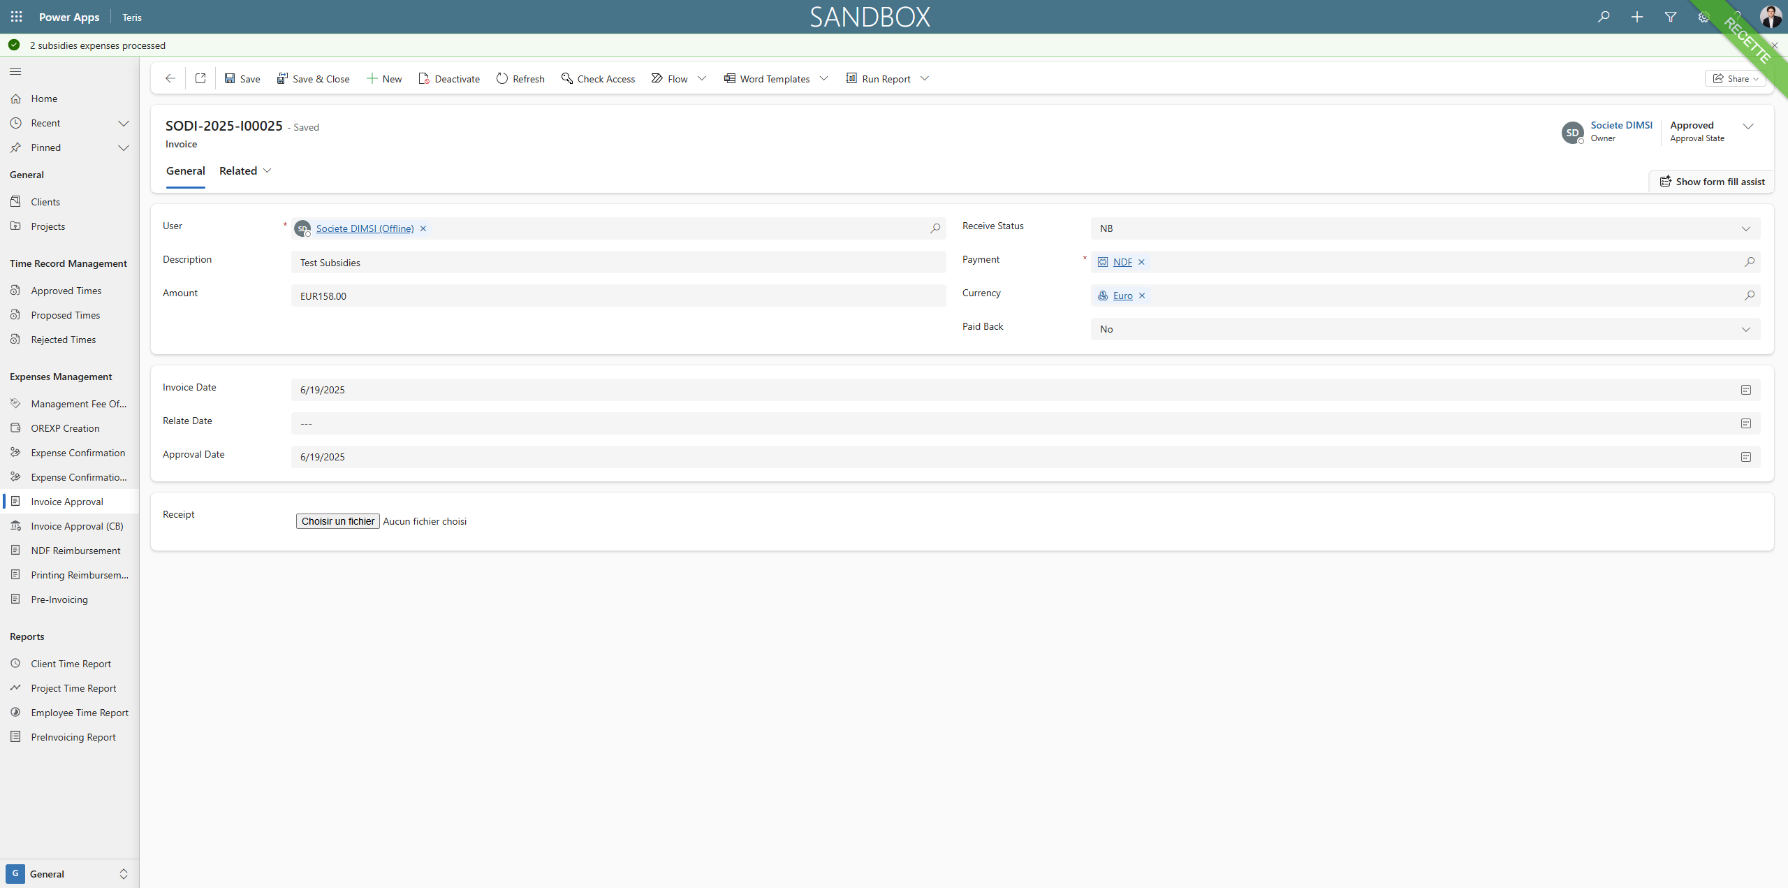The height and width of the screenshot is (888, 1788).
Task: Click the Invoice Date field 6/19/2025
Action: pyautogui.click(x=1025, y=390)
